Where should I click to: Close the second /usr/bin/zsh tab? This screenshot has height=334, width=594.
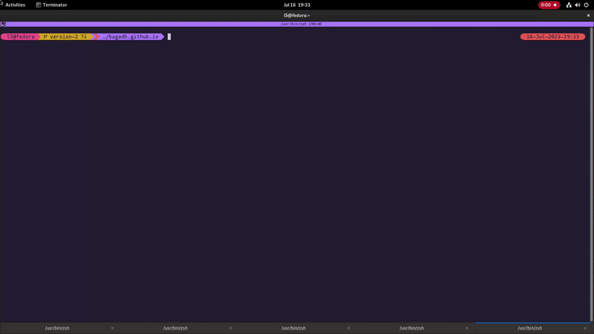(230, 328)
